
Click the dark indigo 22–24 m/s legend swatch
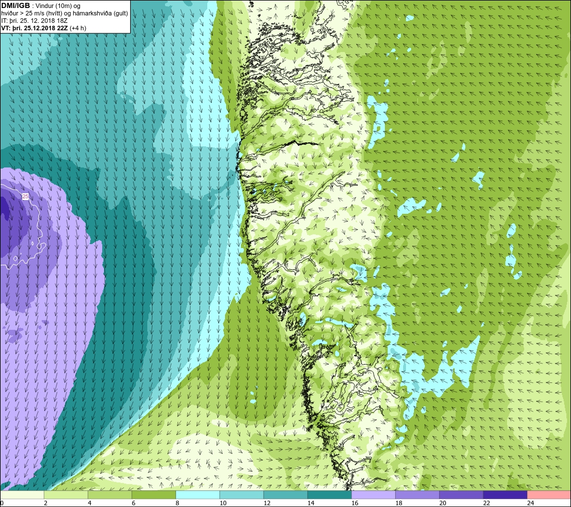coord(505,494)
